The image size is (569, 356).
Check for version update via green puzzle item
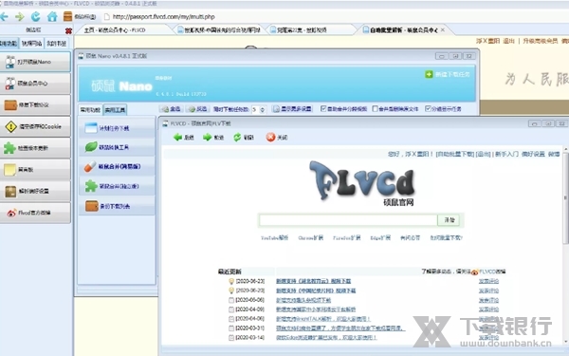coord(35,148)
